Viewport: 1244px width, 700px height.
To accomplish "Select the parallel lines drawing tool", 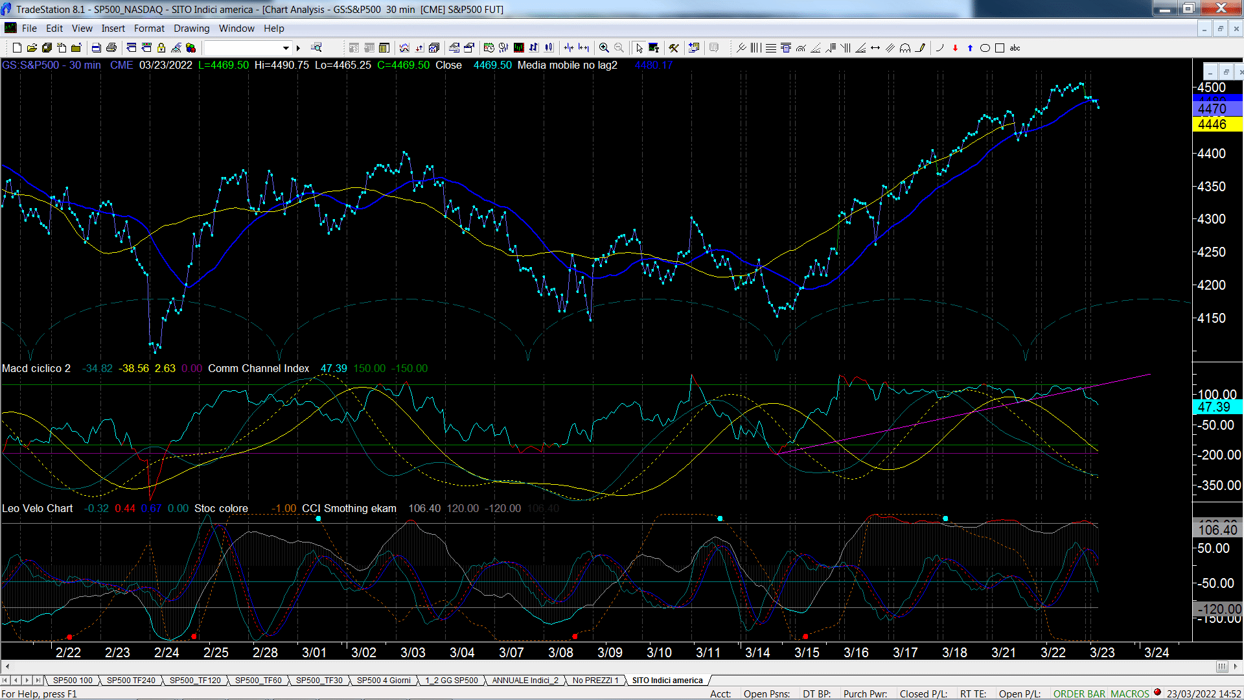I will (x=890, y=48).
